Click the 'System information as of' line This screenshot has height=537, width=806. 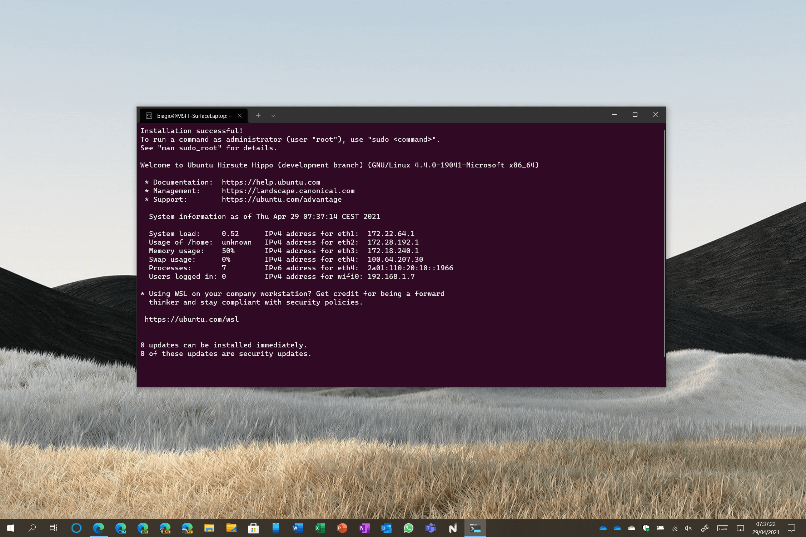pos(264,216)
